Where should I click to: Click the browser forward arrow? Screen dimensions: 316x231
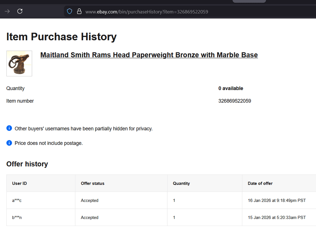[7, 11]
